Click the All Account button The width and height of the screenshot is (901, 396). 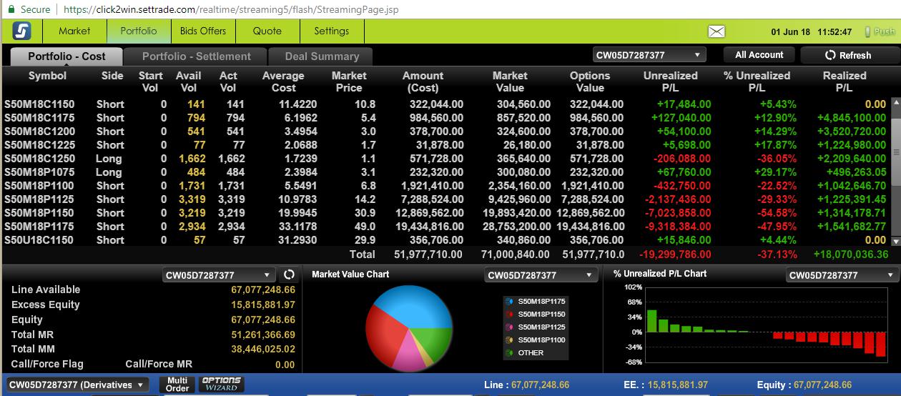point(759,55)
